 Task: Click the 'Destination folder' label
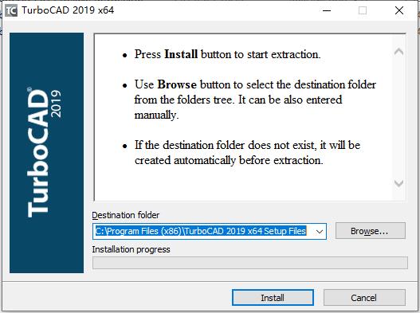tap(126, 215)
